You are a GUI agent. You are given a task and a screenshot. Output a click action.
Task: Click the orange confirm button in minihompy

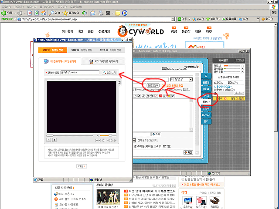[188, 152]
